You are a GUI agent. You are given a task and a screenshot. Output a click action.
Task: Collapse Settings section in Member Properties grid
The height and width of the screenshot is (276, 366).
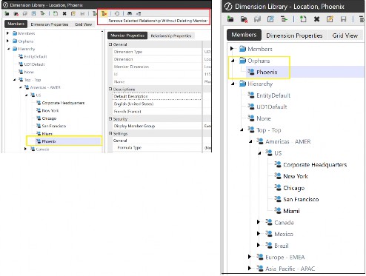point(110,133)
